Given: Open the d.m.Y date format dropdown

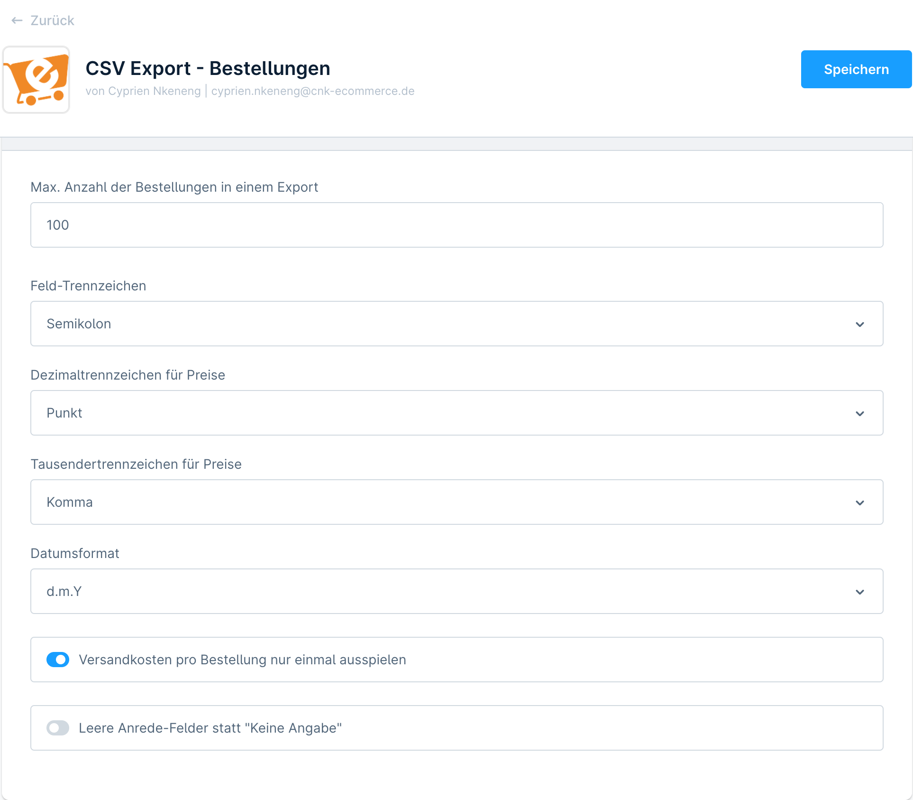Looking at the screenshot, I should [x=457, y=591].
